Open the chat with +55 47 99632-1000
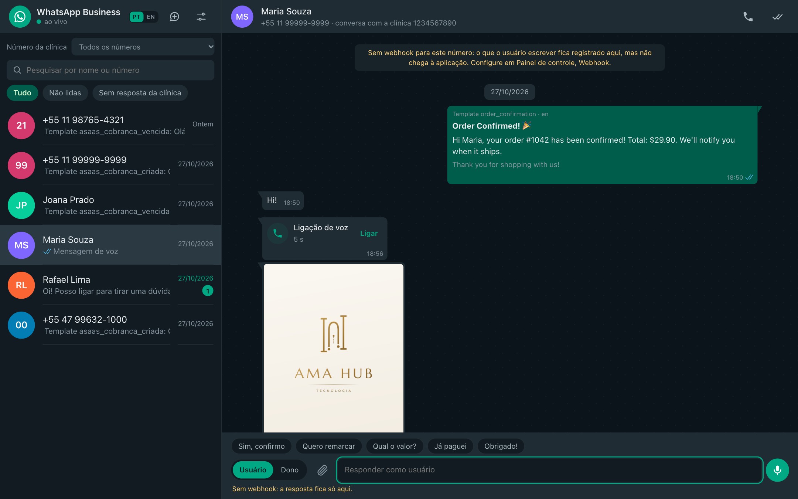The width and height of the screenshot is (798, 499). pyautogui.click(x=110, y=325)
